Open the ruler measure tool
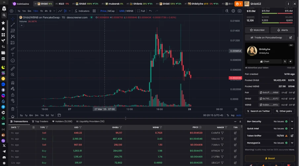Image resolution: width=299 pixels, height=166 pixels. coord(13,68)
